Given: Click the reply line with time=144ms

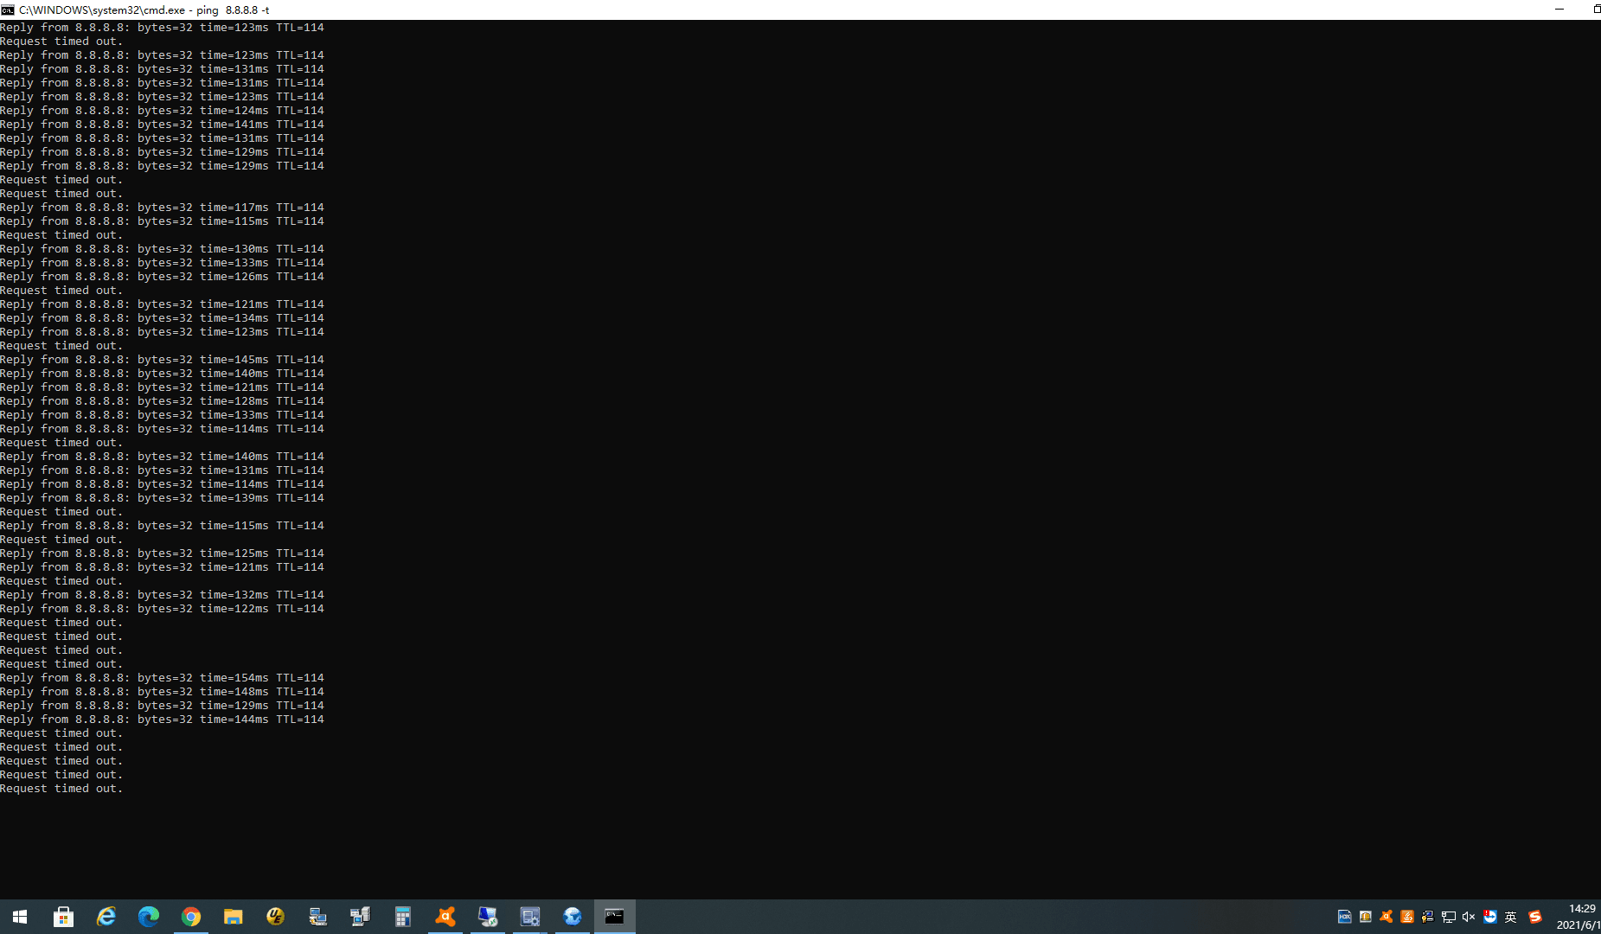Looking at the screenshot, I should (162, 720).
